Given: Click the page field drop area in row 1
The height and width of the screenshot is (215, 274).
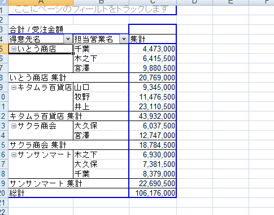Looking at the screenshot, I should point(92,10).
